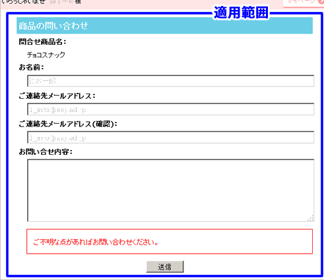Screen dimensions: 324x280
Task: Submit the form with the 送信 button
Action: click(x=165, y=267)
